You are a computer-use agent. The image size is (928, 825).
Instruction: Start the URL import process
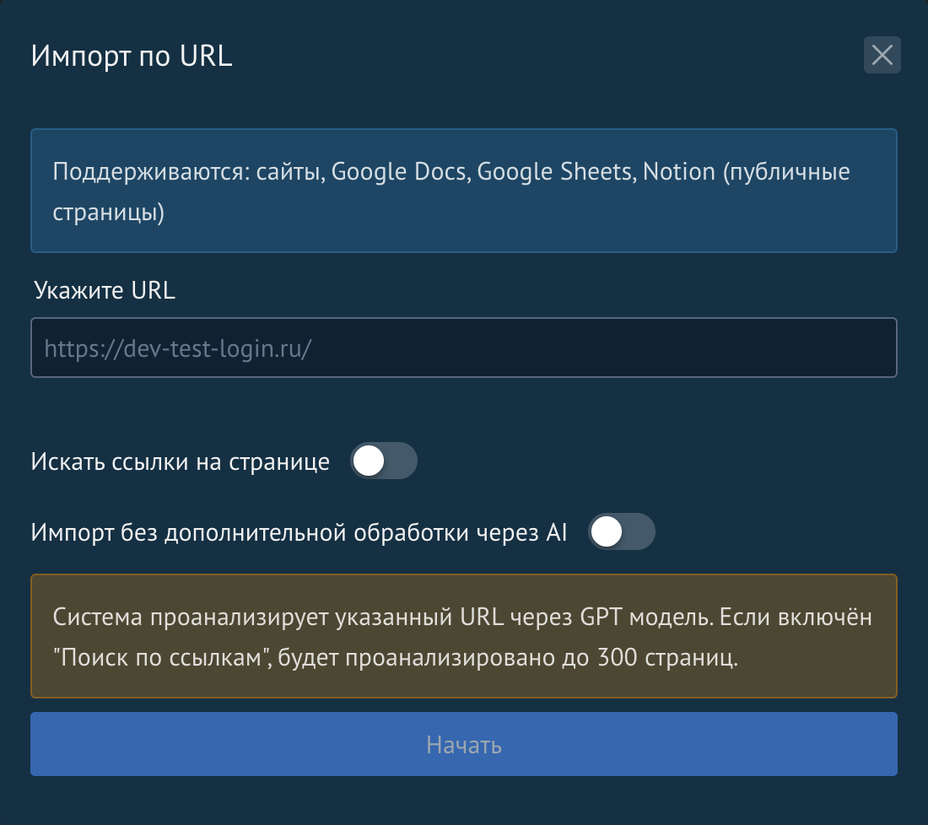coord(463,743)
